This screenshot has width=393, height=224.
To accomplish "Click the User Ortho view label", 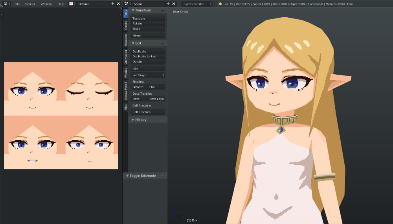I will point(180,11).
